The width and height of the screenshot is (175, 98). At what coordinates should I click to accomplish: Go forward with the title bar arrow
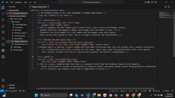[x=55, y=2]
